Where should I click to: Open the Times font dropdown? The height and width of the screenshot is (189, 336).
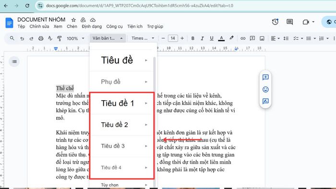(143, 38)
